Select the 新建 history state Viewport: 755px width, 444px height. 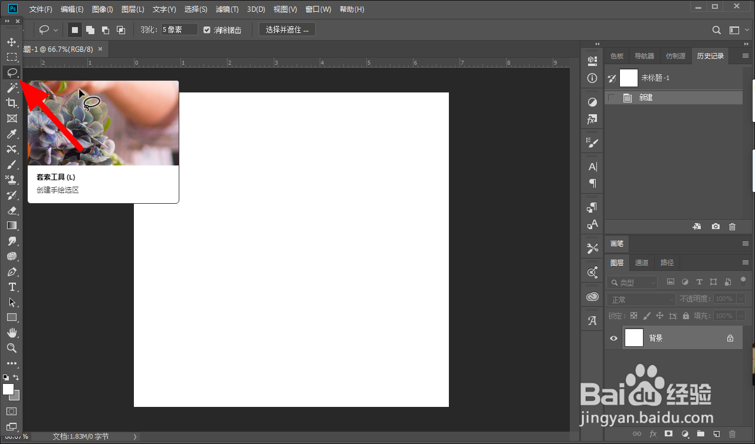[674, 98]
